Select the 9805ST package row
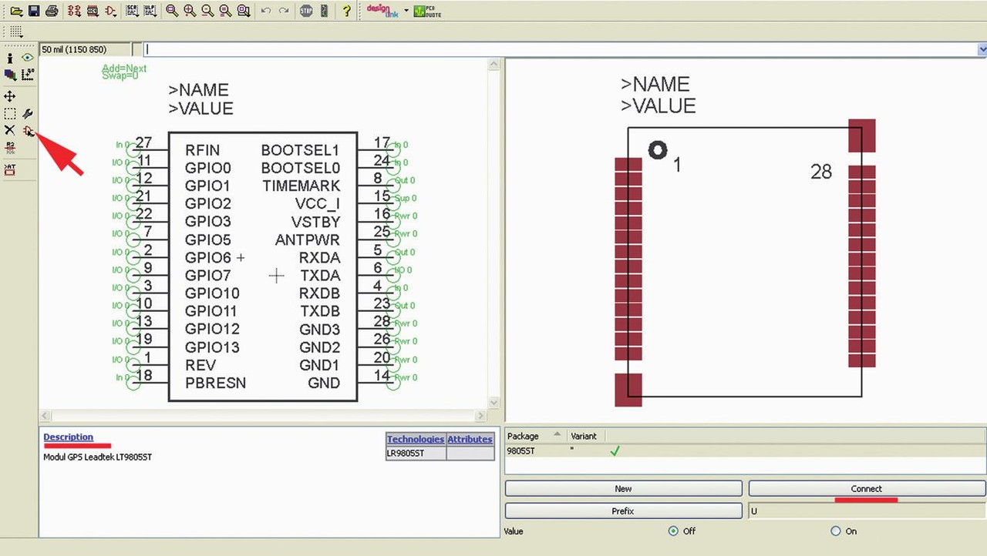 (x=745, y=450)
